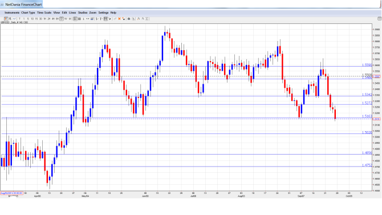
Task: Toggle the crosshair cursor tool
Action: click(x=75, y=19)
